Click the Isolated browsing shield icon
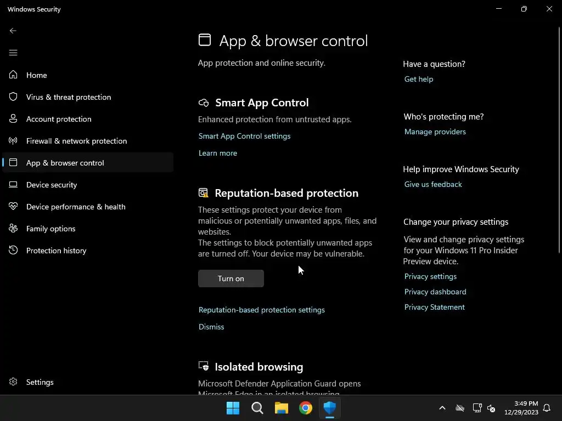 pos(204,366)
